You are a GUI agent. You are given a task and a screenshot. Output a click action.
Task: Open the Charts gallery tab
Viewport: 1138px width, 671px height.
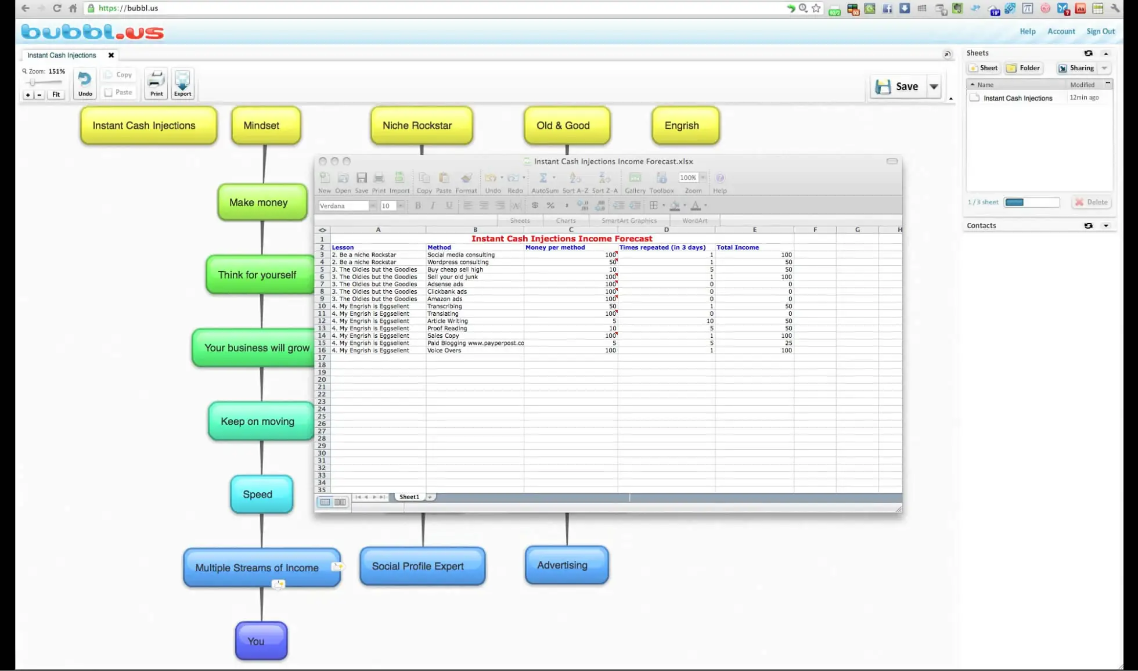(566, 221)
